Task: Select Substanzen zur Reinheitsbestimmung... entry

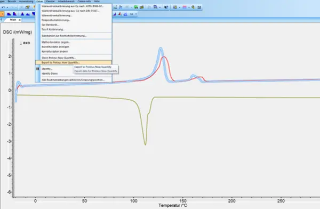Action: [x=74, y=36]
